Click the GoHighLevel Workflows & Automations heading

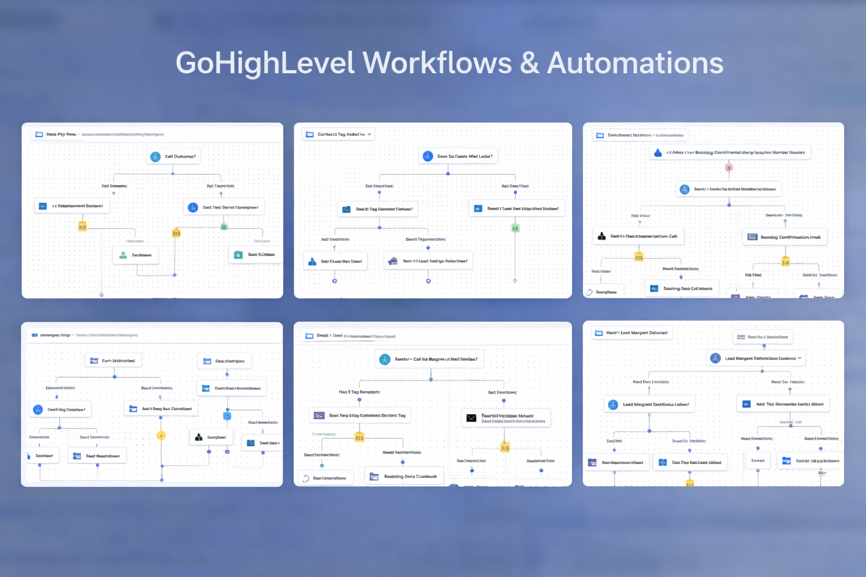point(449,63)
